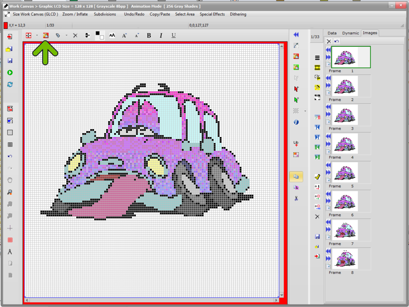The image size is (409, 307).
Task: Click the Dithering menu item
Action: coord(238,14)
